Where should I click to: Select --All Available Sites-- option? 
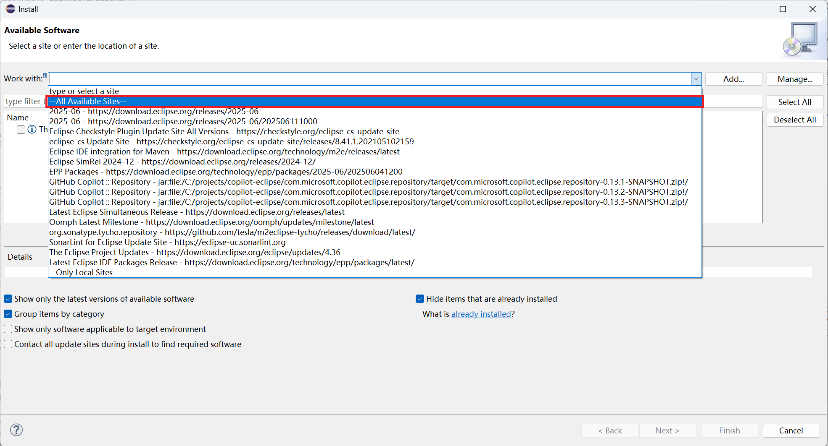(375, 101)
